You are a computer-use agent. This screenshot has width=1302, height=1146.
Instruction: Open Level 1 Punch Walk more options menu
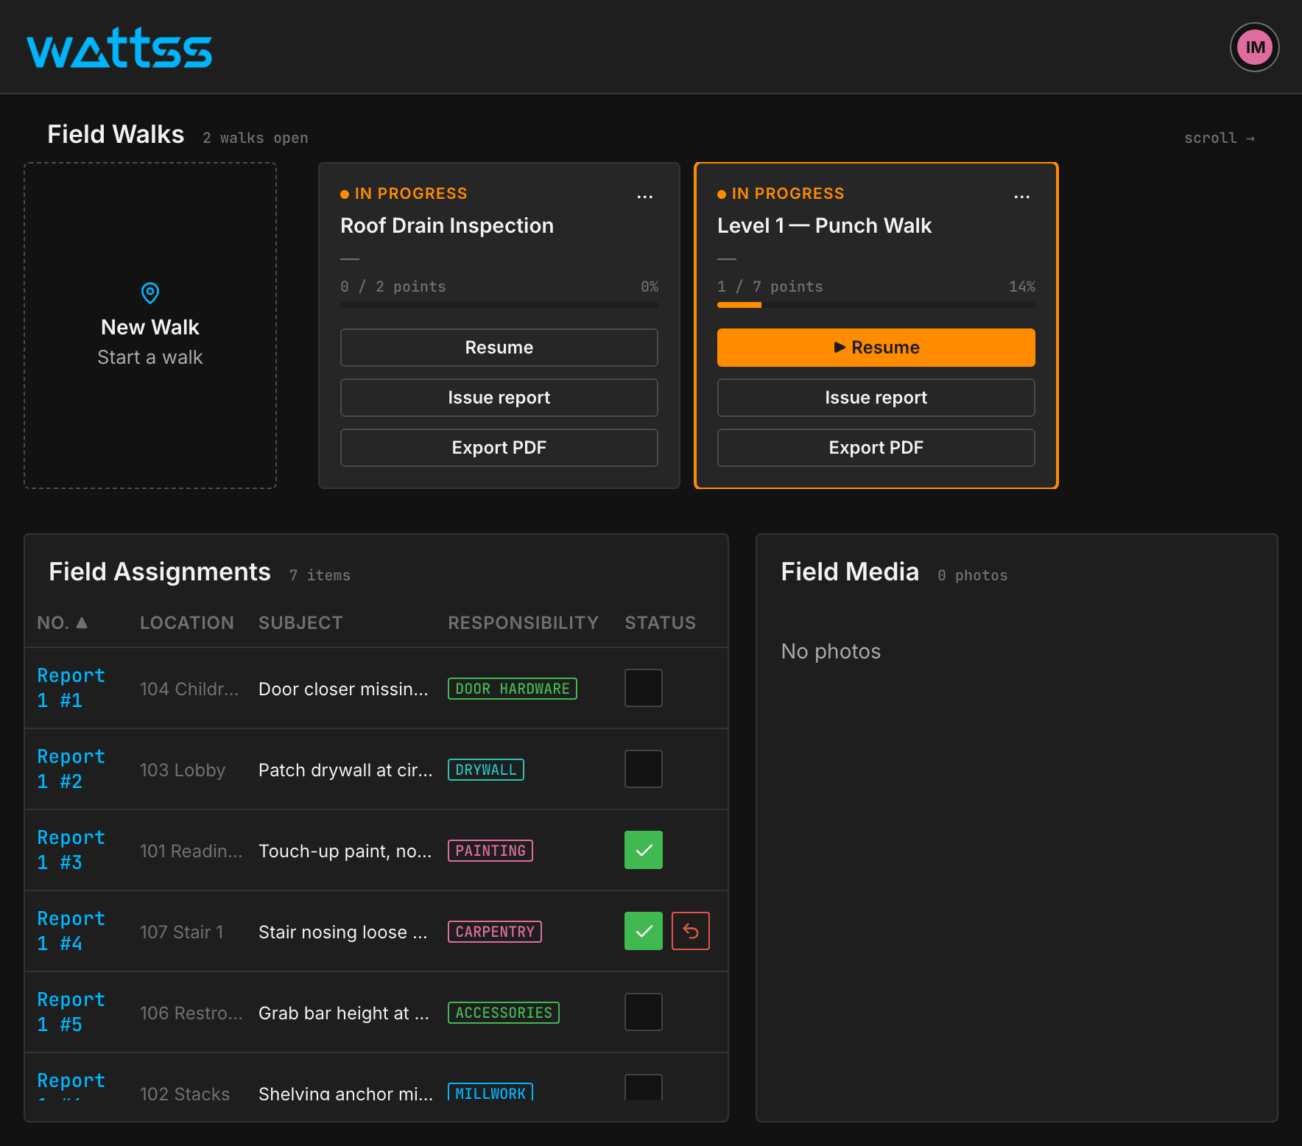click(1022, 197)
